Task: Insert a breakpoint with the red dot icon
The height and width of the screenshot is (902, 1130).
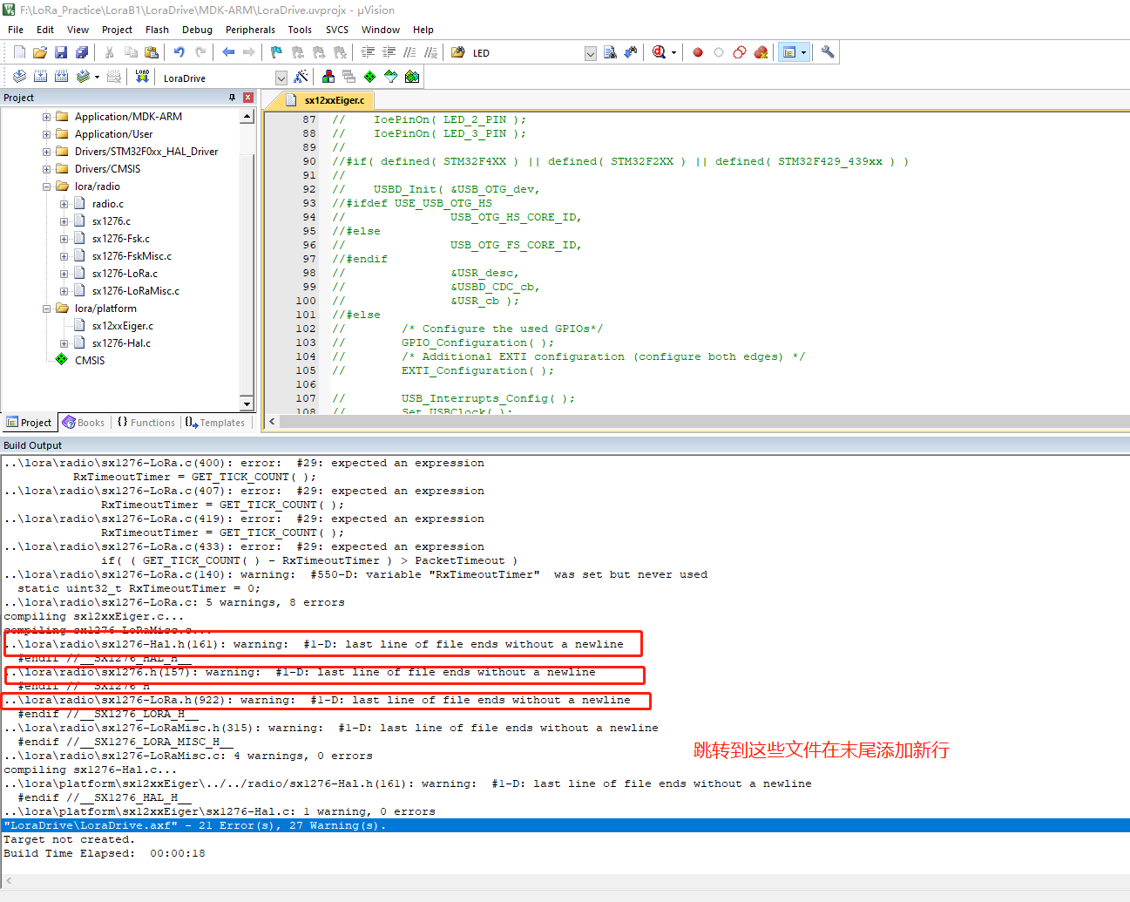Action: [x=698, y=52]
